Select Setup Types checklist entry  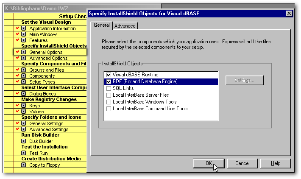42,82
